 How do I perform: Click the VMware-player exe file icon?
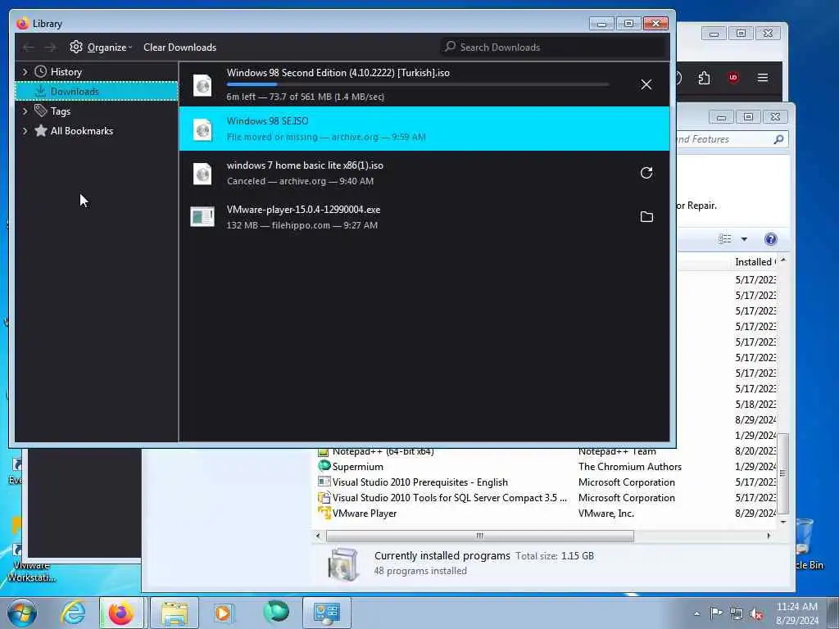coord(202,216)
